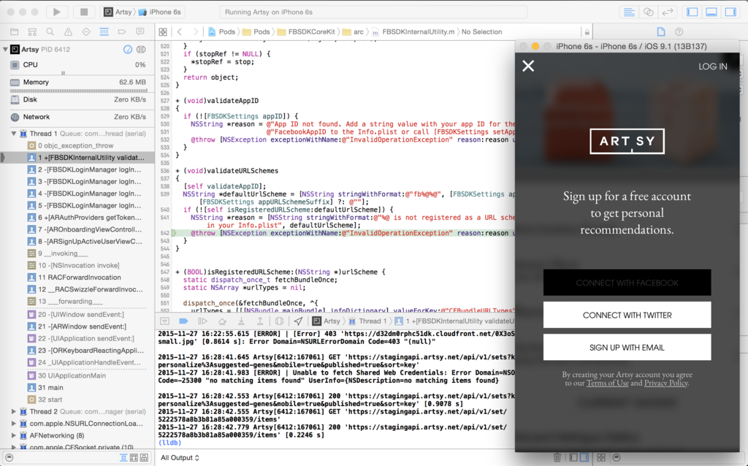Select frame 6 ARAuthProviders getToken
Image resolution: width=748 pixels, height=466 pixels.
77,217
